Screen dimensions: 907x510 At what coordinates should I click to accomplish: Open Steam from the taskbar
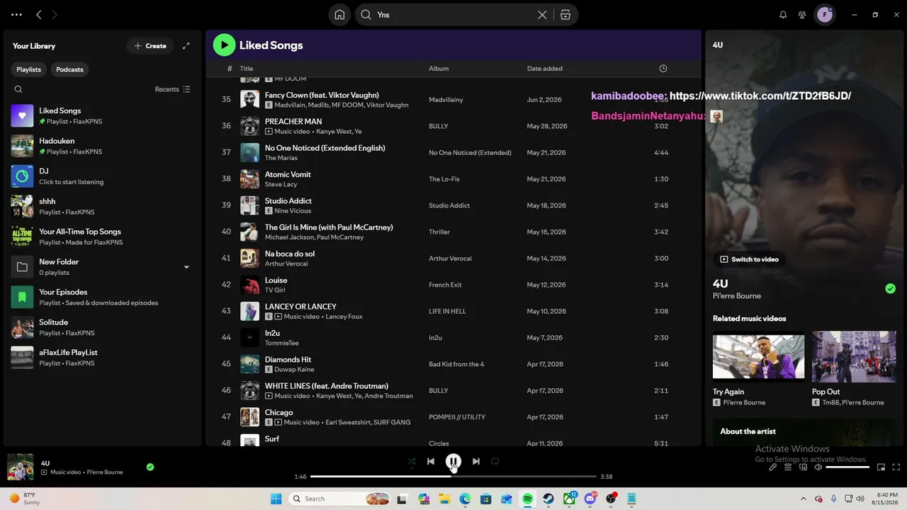tap(548, 499)
